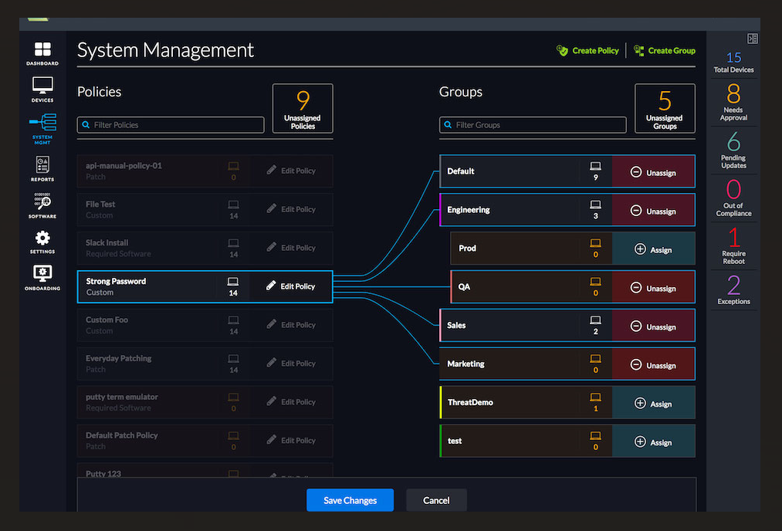Open the 2 Exceptions stat

[x=733, y=290]
